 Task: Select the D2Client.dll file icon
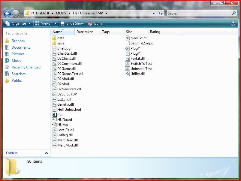(54, 59)
